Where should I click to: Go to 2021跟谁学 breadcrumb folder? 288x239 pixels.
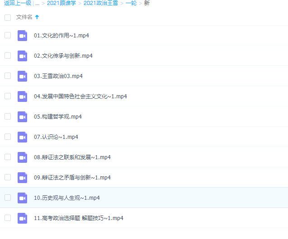pos(61,3)
